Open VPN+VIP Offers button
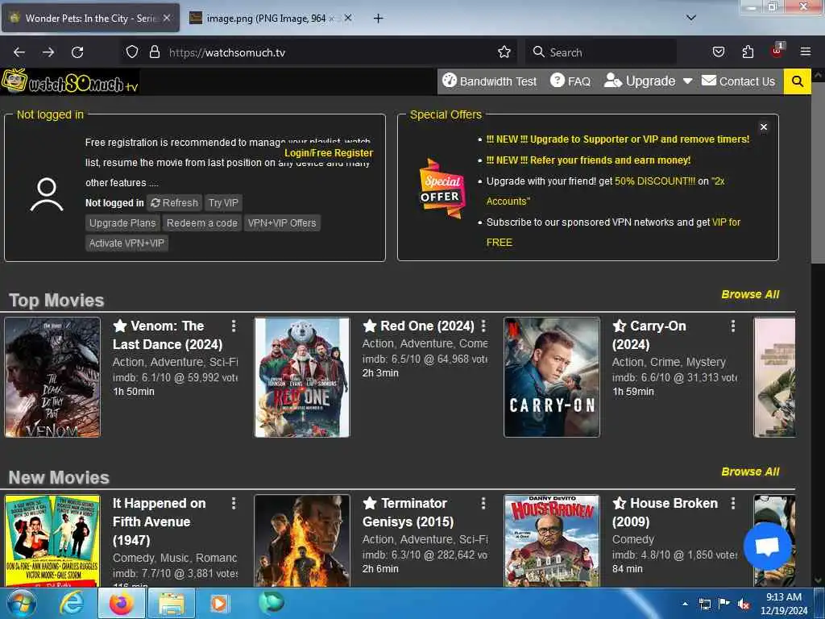825x619 pixels. click(x=282, y=222)
